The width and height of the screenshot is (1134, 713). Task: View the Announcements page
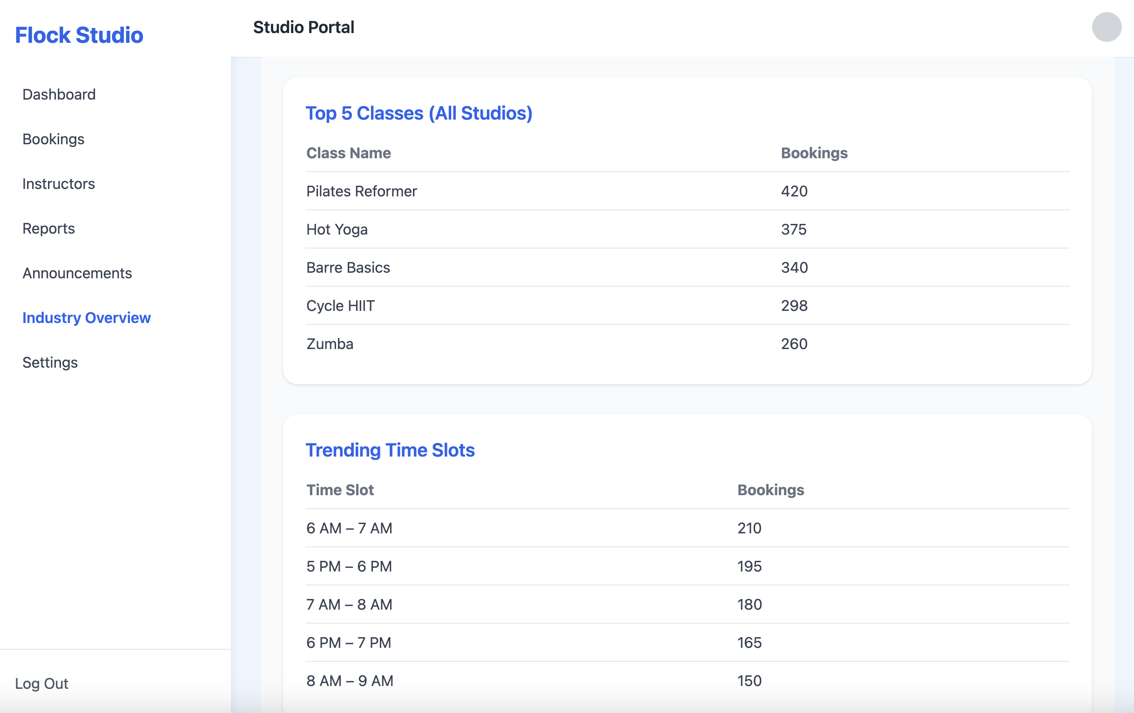click(77, 273)
